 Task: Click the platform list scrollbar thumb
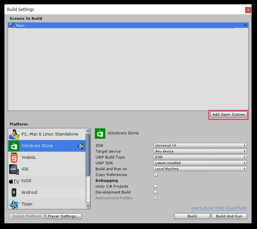tap(88, 155)
